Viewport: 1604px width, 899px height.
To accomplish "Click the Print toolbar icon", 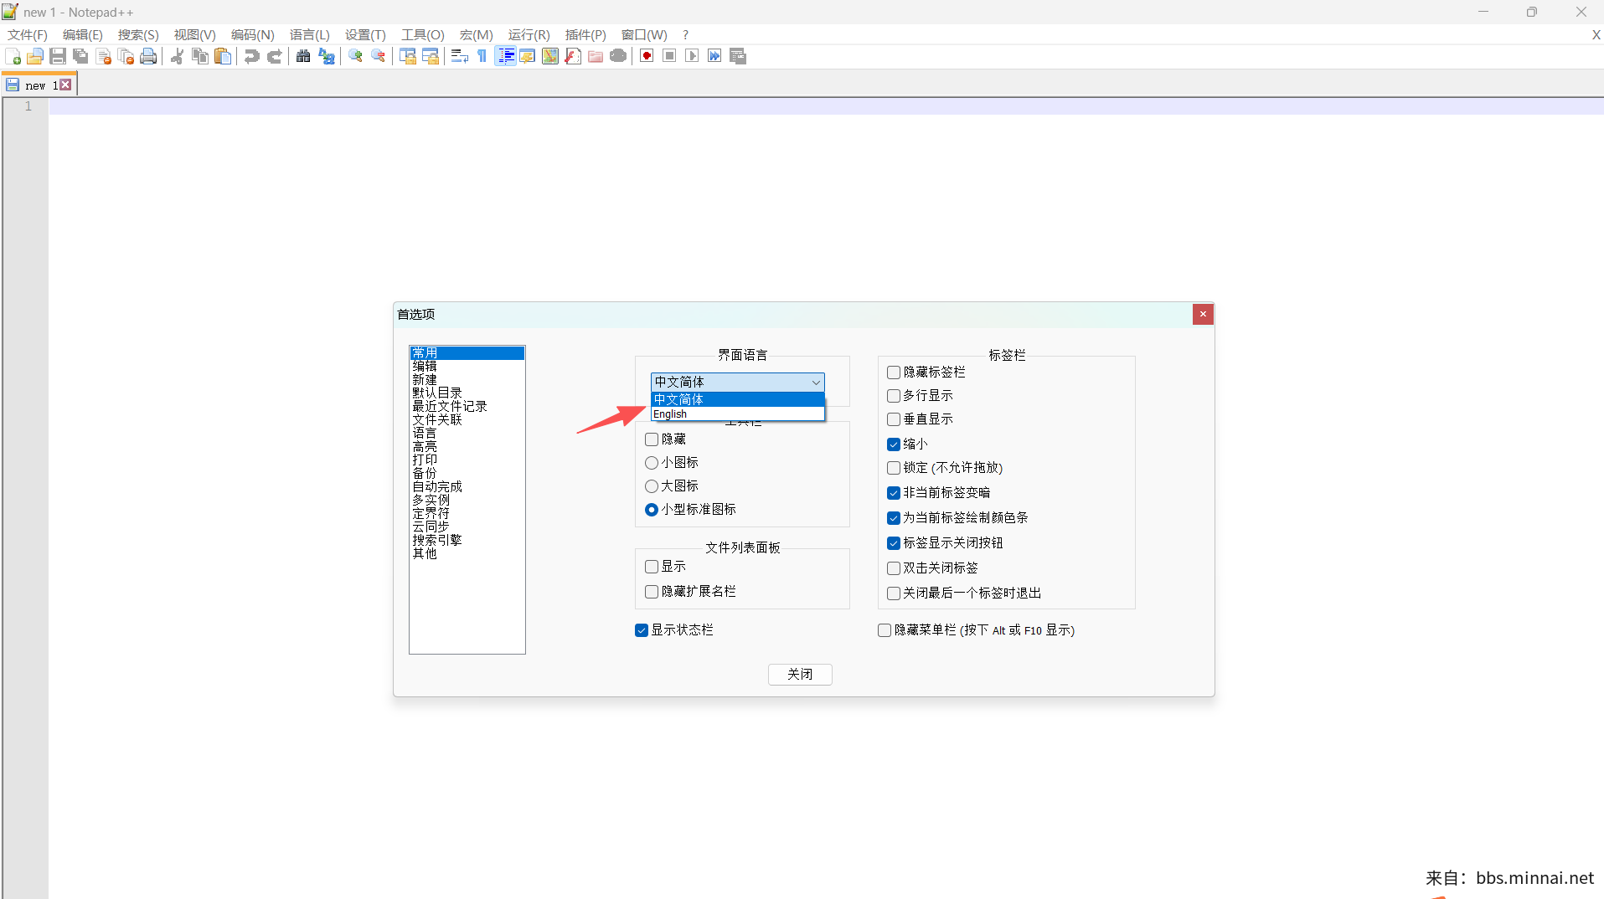I will pos(148,56).
